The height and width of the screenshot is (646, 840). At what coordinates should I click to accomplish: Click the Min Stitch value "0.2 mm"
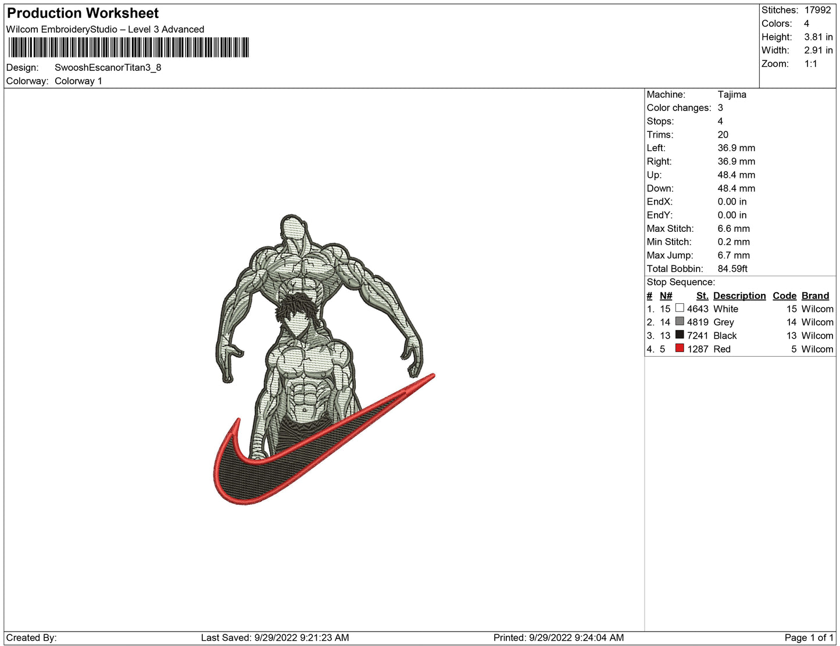tap(734, 242)
